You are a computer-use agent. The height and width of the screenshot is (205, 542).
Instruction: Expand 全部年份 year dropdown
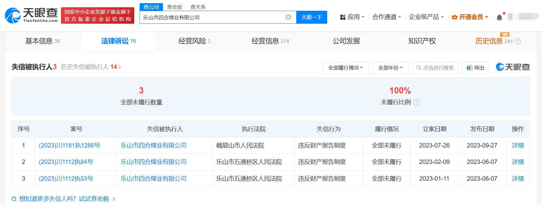[x=390, y=68]
